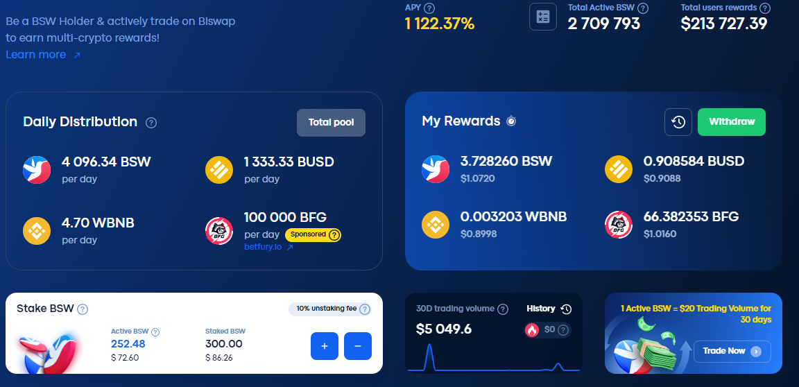Open the Daily Distribution help icon
799x387 pixels.
click(x=151, y=123)
